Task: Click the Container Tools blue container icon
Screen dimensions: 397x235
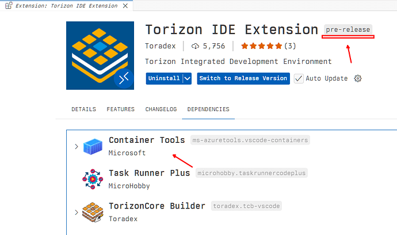Action: pyautogui.click(x=93, y=146)
